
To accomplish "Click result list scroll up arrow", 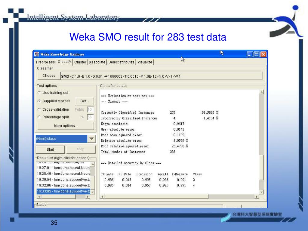I will click(x=93, y=164).
